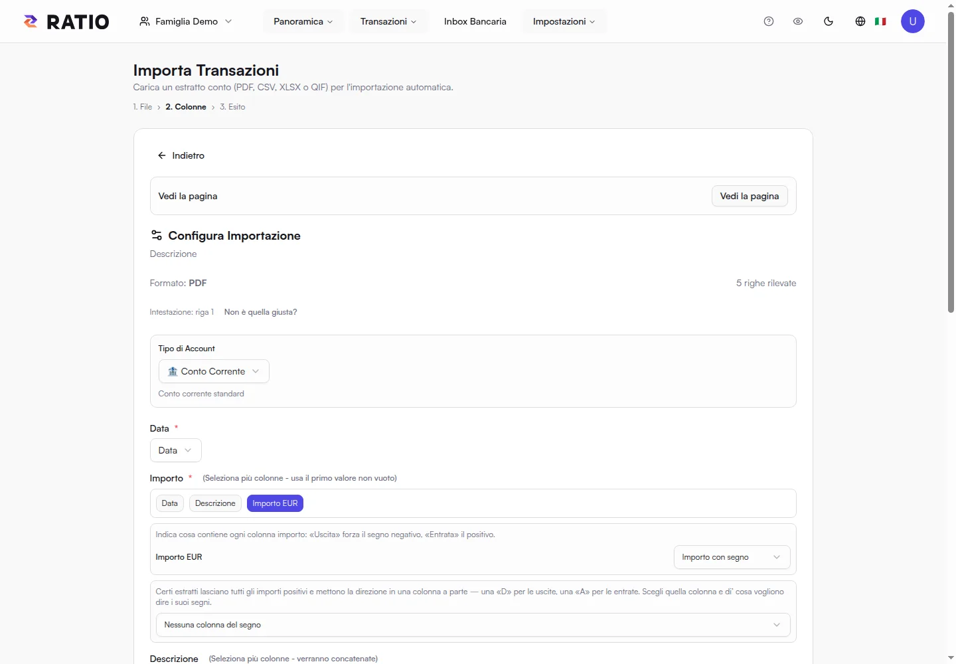Expand Nessuna colonna del segno dropdown
The height and width of the screenshot is (664, 956).
coord(473,625)
